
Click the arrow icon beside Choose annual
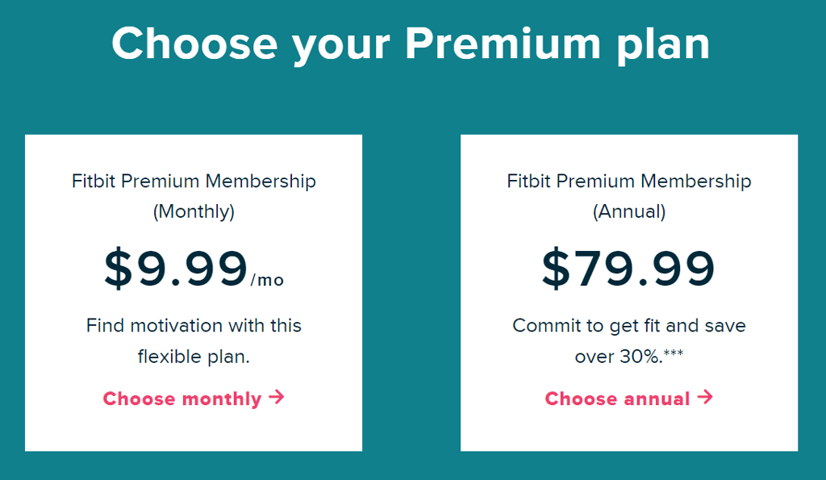pyautogui.click(x=705, y=397)
